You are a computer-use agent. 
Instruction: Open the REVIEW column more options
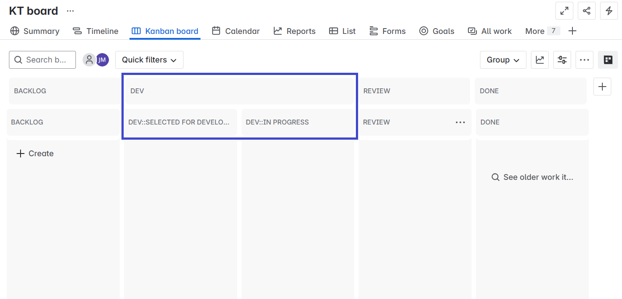[x=460, y=122]
